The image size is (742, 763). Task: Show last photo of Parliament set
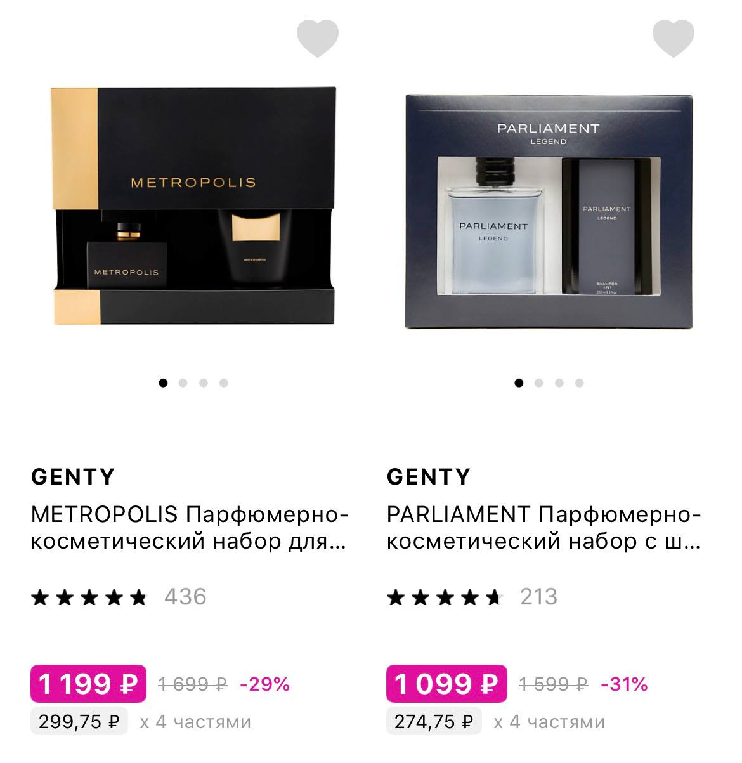pos(580,382)
